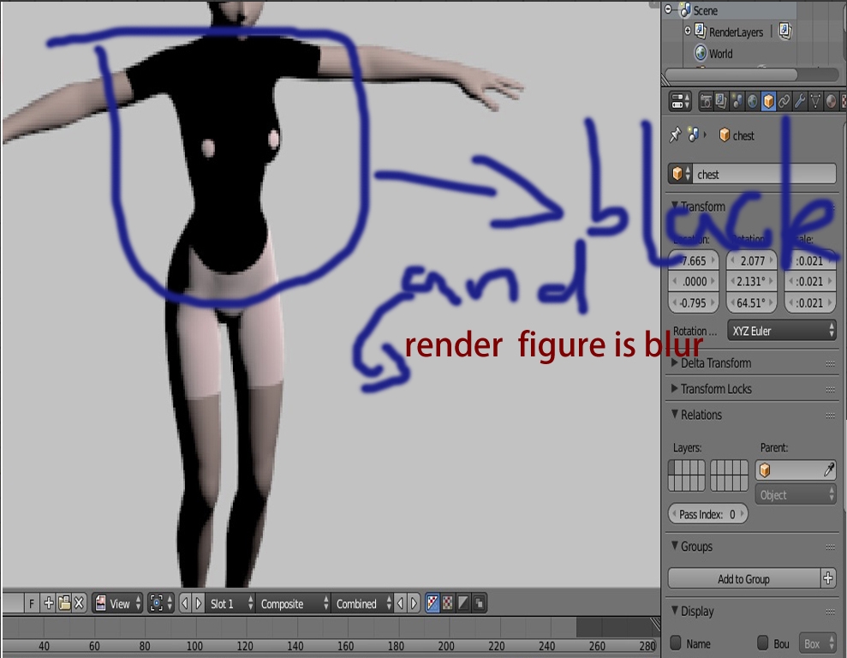
Task: Open the Object Data triangle tab
Action: pyautogui.click(x=815, y=102)
